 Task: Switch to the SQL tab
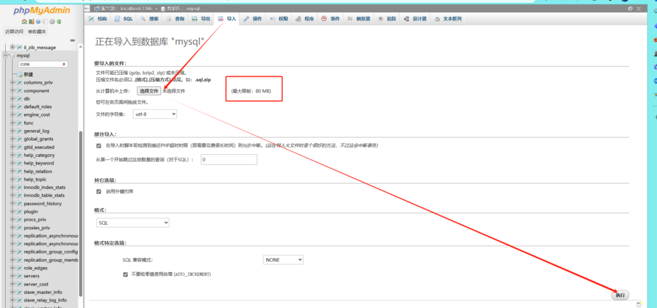[x=124, y=19]
